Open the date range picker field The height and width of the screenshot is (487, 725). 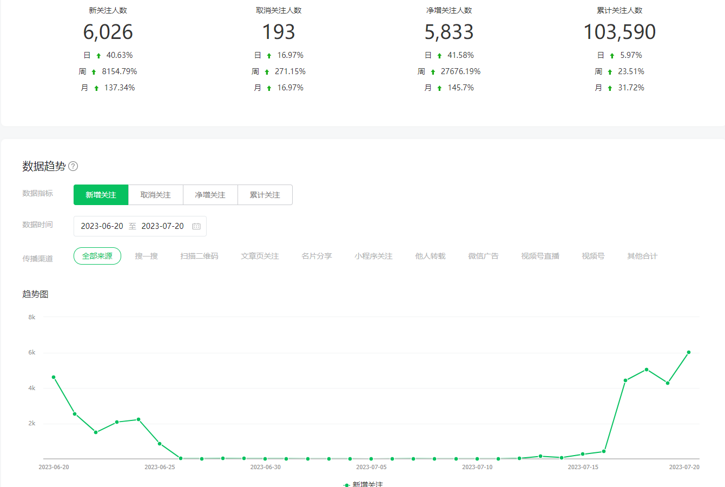pos(140,226)
